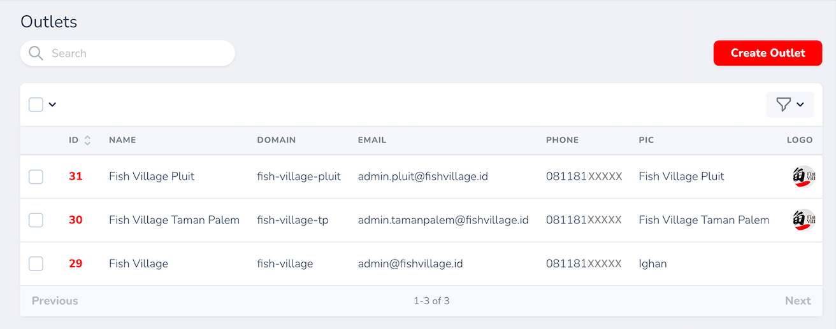The image size is (836, 329).
Task: Open outlet ID 30 link
Action: point(76,220)
